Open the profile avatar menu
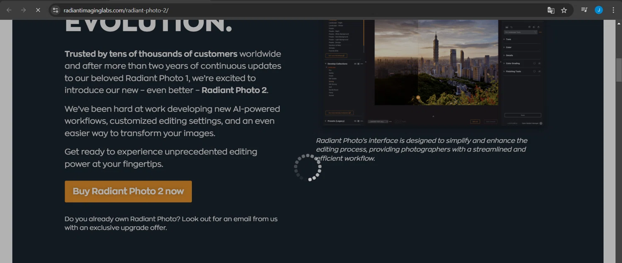The width and height of the screenshot is (622, 263). point(599,10)
